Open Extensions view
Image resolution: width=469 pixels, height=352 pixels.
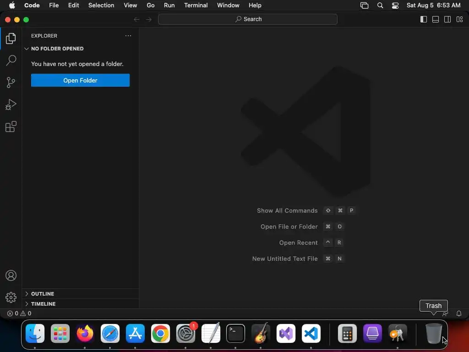pyautogui.click(x=11, y=126)
